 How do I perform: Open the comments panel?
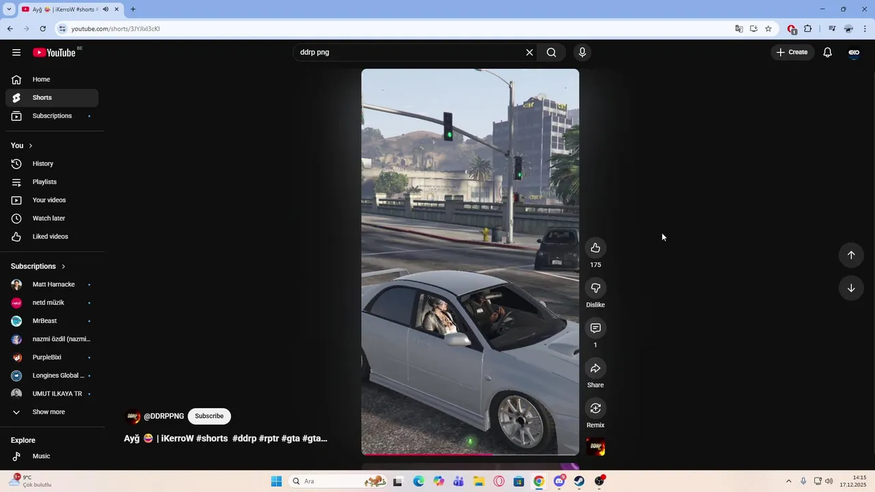(595, 329)
